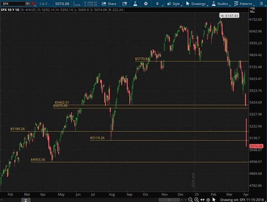Click the red symbol indicator beside SPX

pos(34,4)
